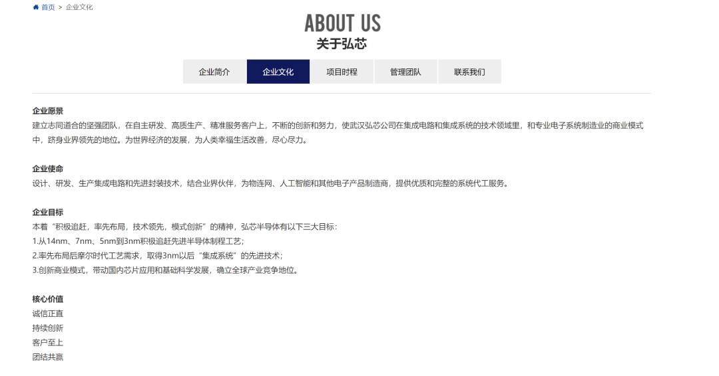Select the active 企业文化 tab
719x376 pixels.
278,72
